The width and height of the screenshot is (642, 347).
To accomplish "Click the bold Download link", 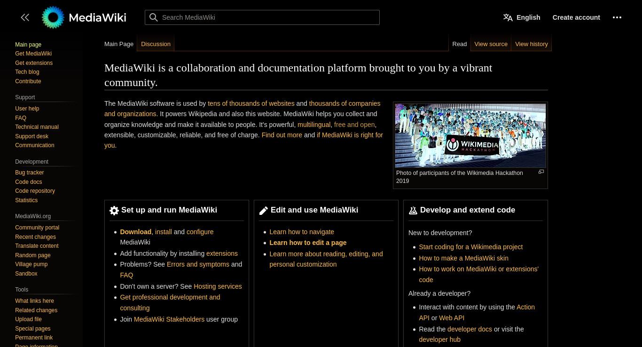I will (x=135, y=232).
